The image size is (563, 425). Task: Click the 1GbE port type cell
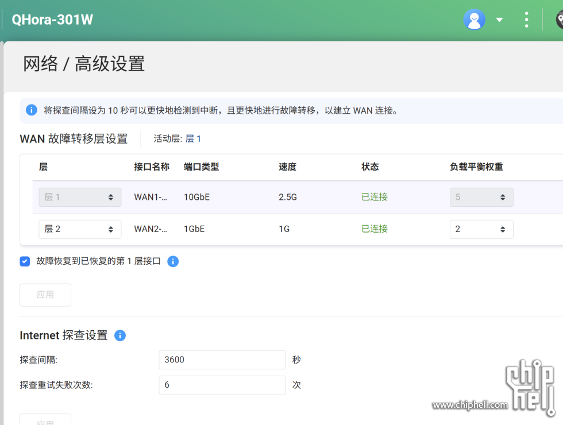pyautogui.click(x=194, y=229)
